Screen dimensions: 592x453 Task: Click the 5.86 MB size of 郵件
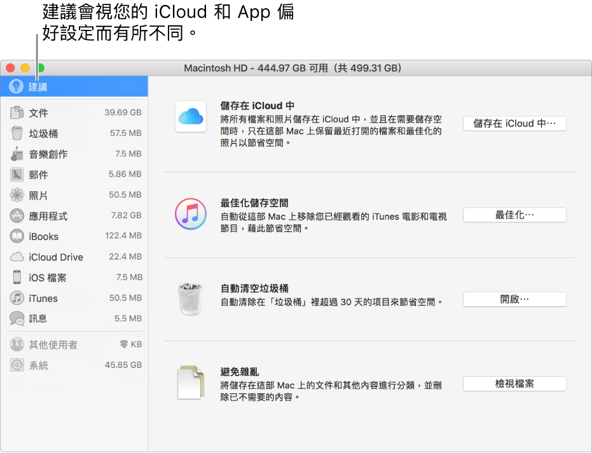coord(125,174)
